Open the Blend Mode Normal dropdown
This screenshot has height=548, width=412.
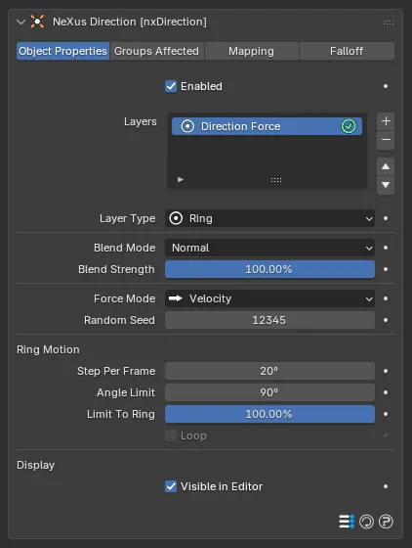point(269,248)
